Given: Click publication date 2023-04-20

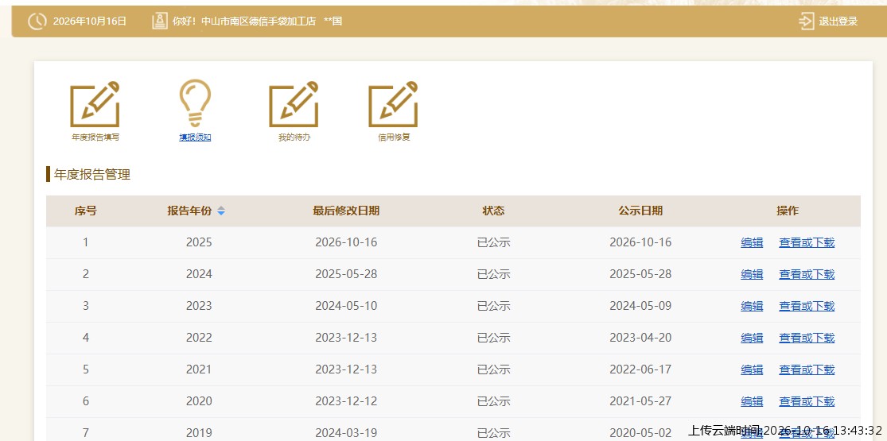Looking at the screenshot, I should click(640, 338).
